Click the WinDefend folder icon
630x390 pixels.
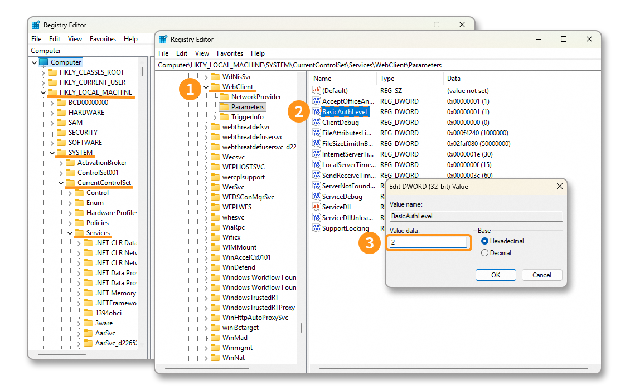pyautogui.click(x=215, y=267)
